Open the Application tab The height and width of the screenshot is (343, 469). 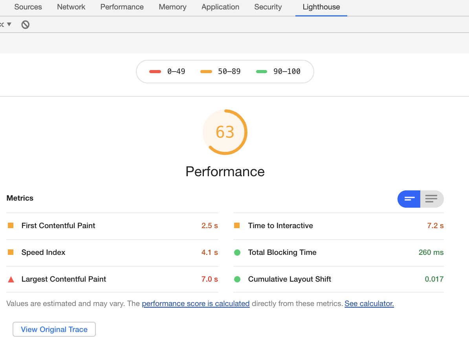(220, 7)
